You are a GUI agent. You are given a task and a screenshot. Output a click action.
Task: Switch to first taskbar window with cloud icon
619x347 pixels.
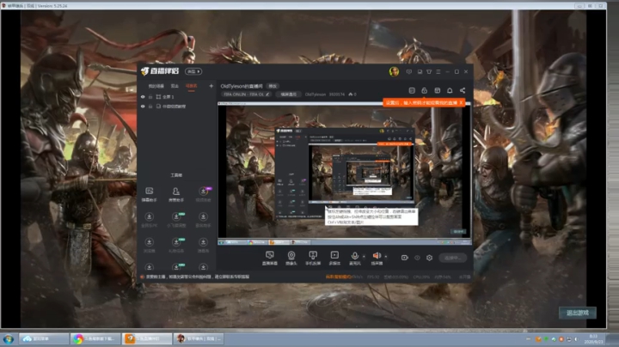point(44,338)
